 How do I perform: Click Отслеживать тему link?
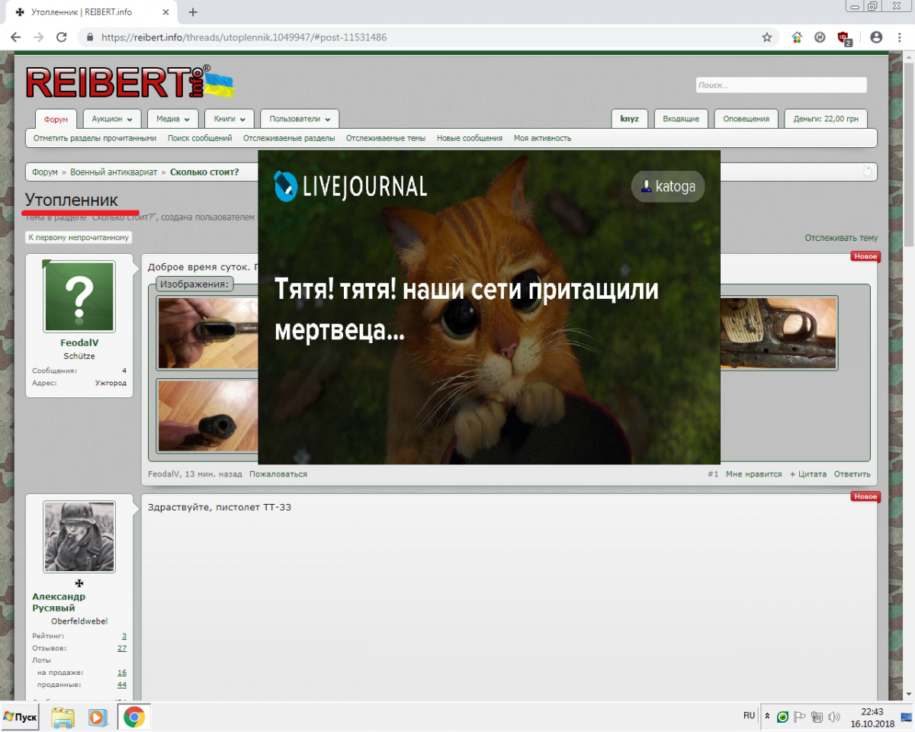pyautogui.click(x=841, y=238)
